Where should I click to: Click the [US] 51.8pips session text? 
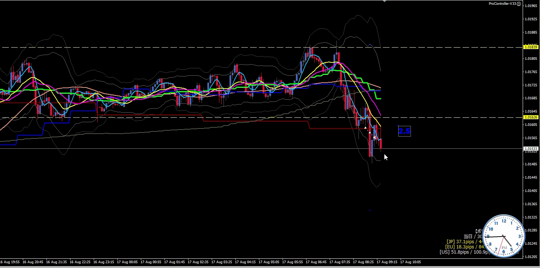coord(465,252)
